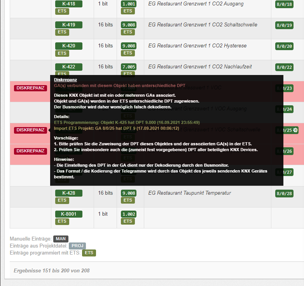The height and width of the screenshot is (286, 304).
Task: Click tooltip line 'Import ETS Projekt: GA 8/0/25'
Action: [x=117, y=129]
